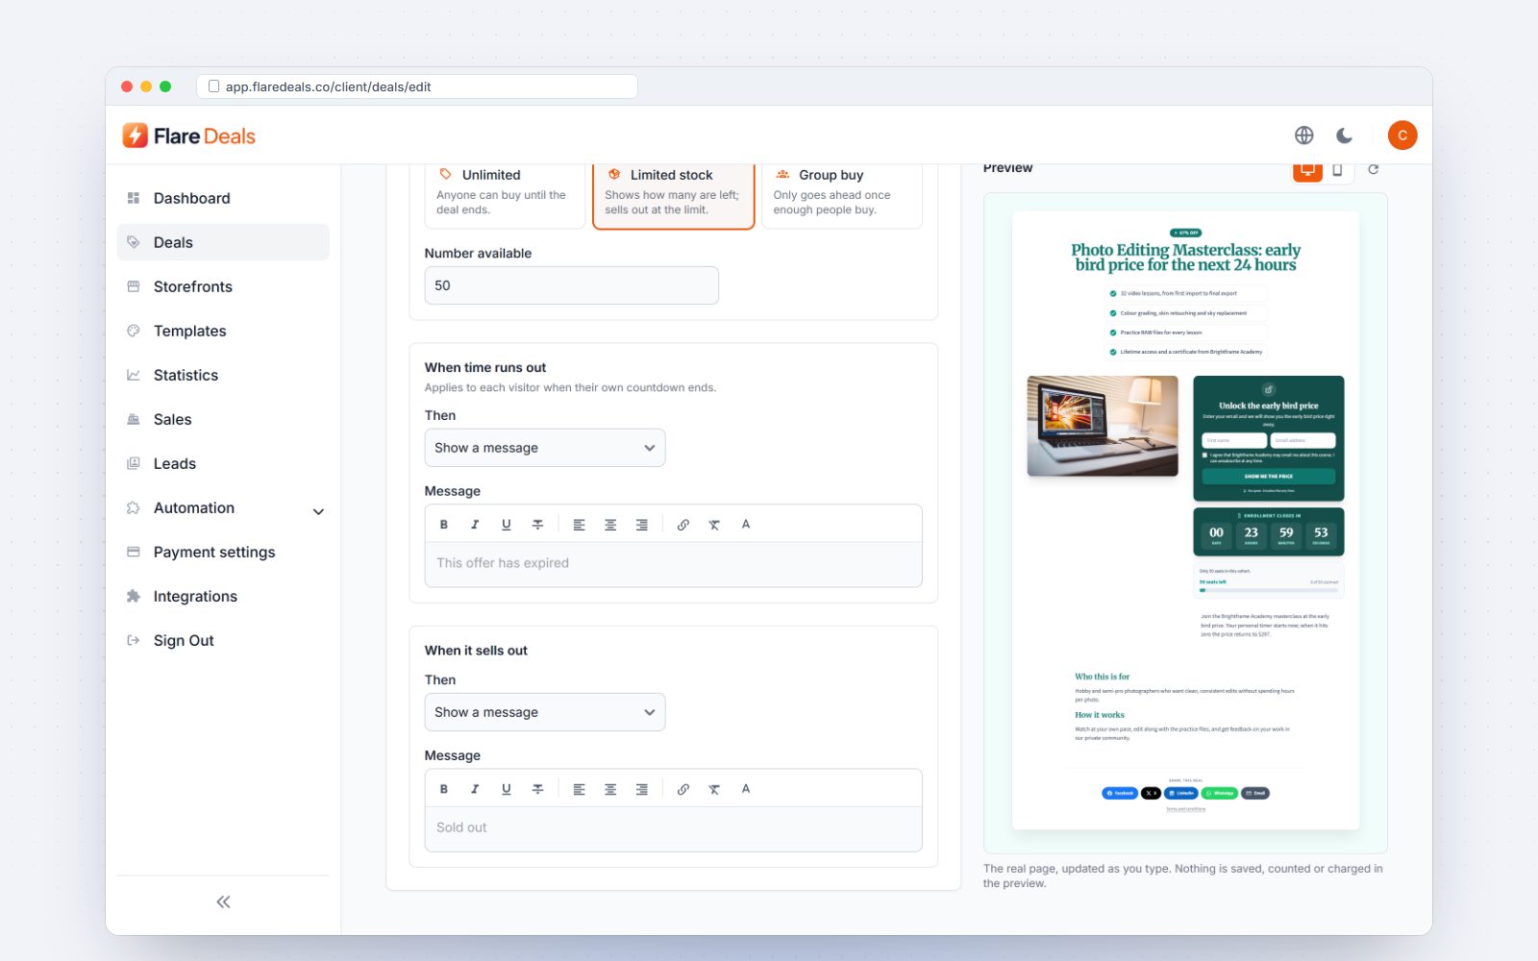Expand the Automation menu chevron
This screenshot has height=961, width=1538.
318,511
